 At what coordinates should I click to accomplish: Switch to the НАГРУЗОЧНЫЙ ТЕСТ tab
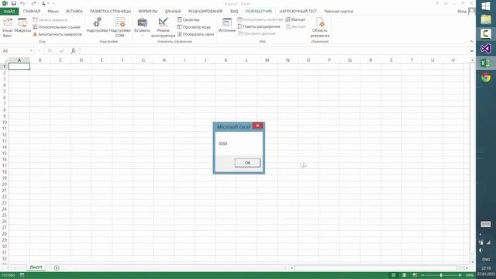298,11
